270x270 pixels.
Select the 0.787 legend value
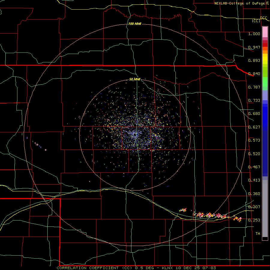(254, 87)
